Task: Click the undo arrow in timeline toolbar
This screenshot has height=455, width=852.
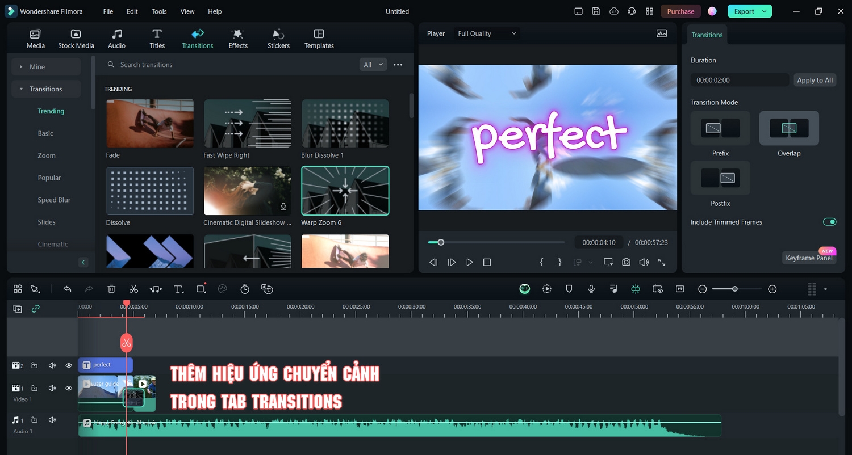Action: tap(67, 289)
